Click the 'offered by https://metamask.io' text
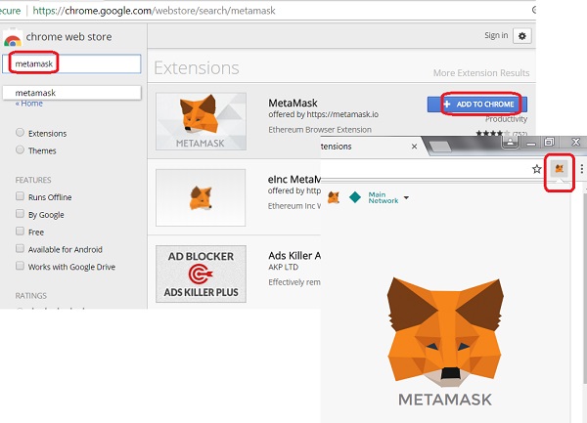This screenshot has height=423, width=587. tap(323, 114)
